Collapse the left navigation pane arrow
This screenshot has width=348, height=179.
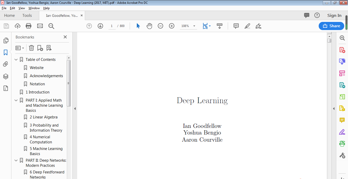(x=75, y=108)
